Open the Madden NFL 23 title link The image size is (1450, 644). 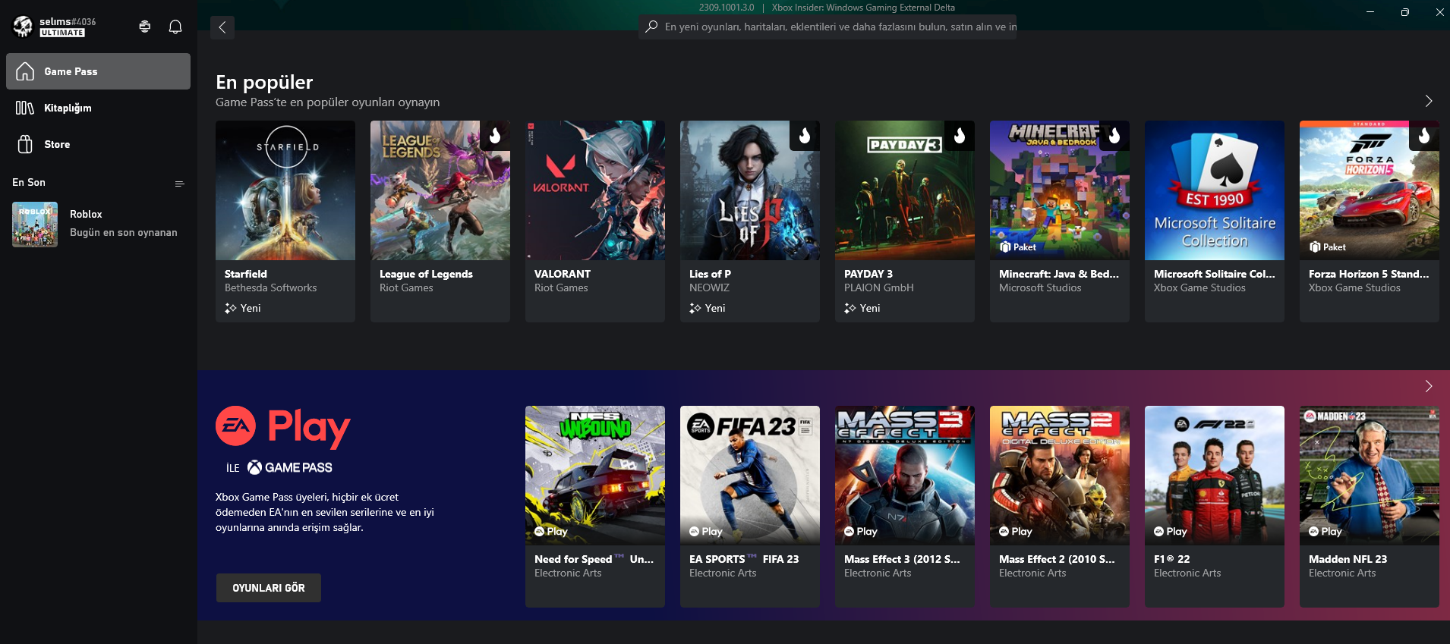tap(1348, 559)
